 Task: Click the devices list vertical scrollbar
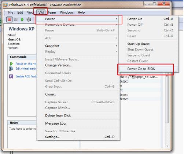(x=167, y=98)
